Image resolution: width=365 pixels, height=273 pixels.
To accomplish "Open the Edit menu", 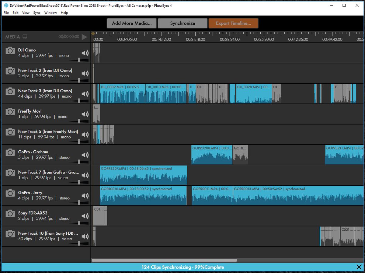I will click(x=16, y=13).
